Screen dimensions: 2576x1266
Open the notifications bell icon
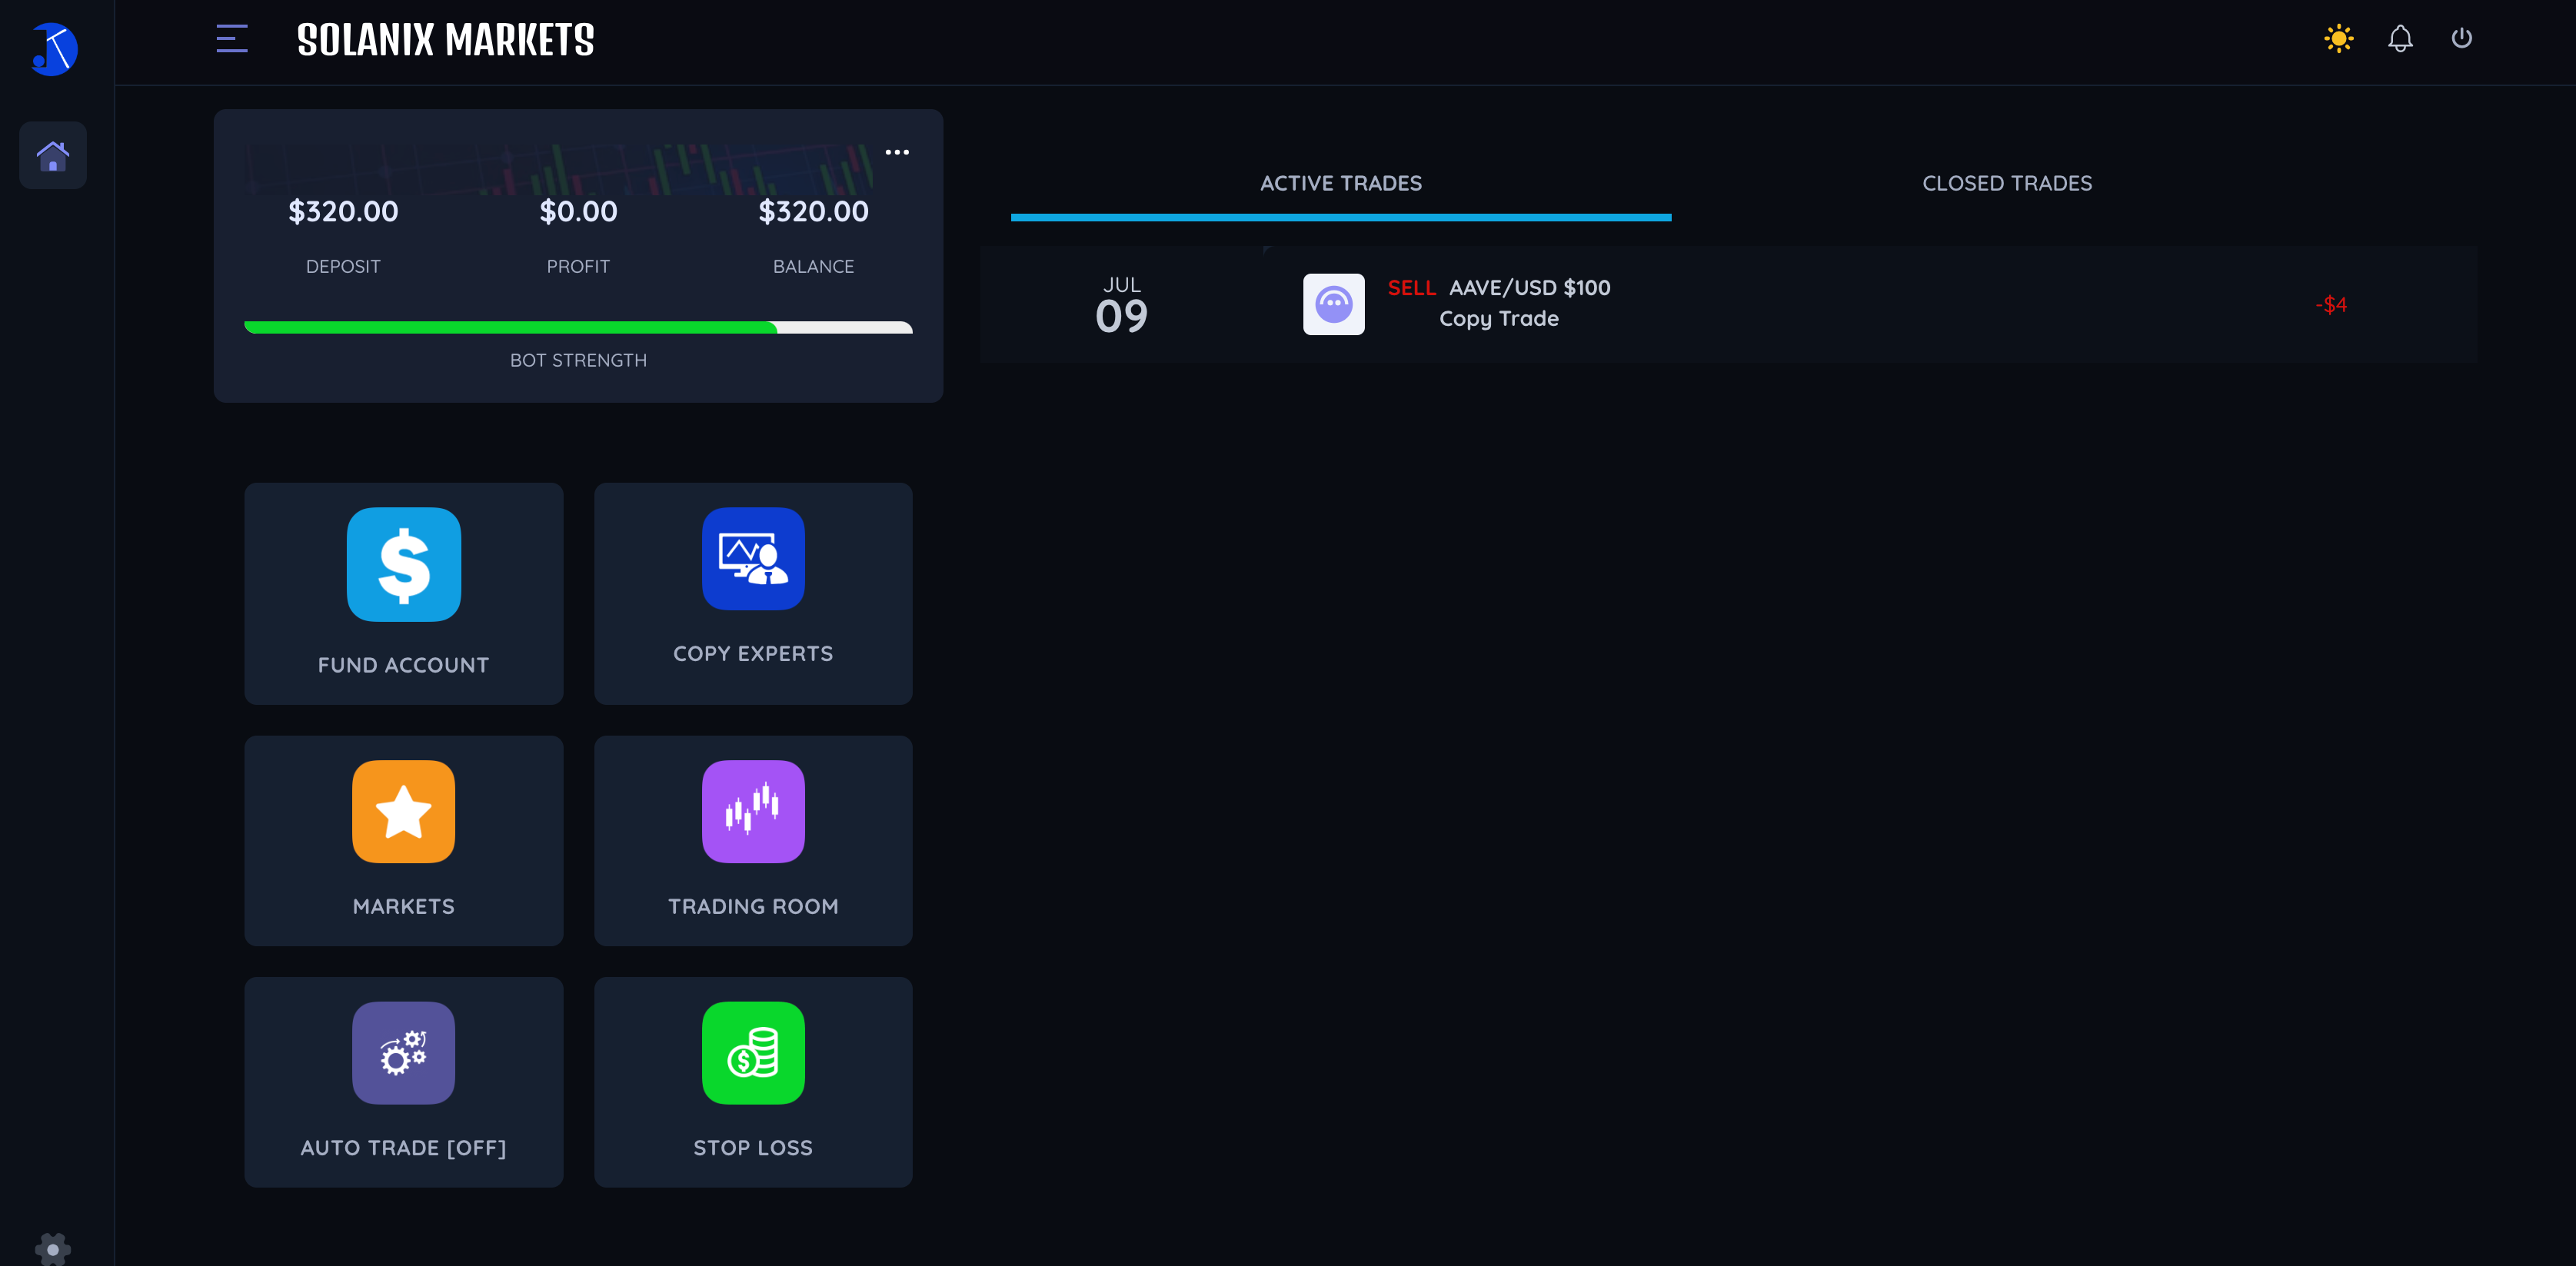pyautogui.click(x=2400, y=39)
